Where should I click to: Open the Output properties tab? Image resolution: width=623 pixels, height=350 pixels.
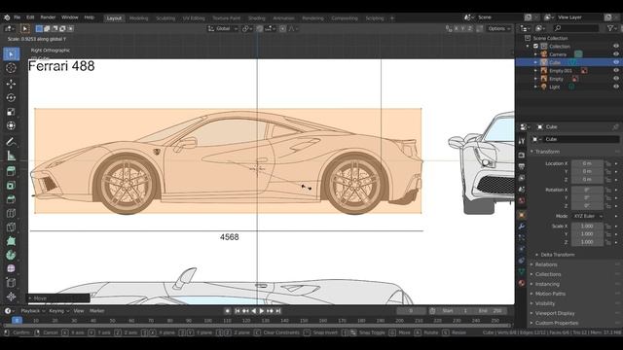(x=522, y=166)
